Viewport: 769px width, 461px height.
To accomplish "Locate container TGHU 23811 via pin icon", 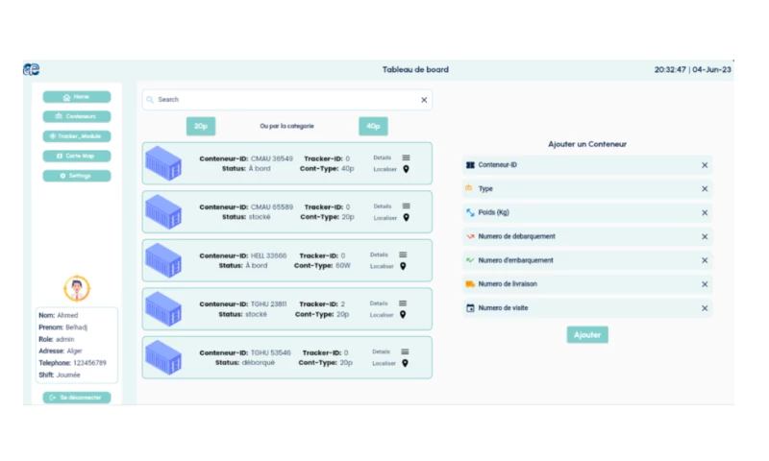I will tap(406, 315).
